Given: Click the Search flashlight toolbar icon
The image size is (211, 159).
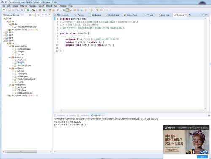Looking at the screenshot, I should click(x=58, y=10).
